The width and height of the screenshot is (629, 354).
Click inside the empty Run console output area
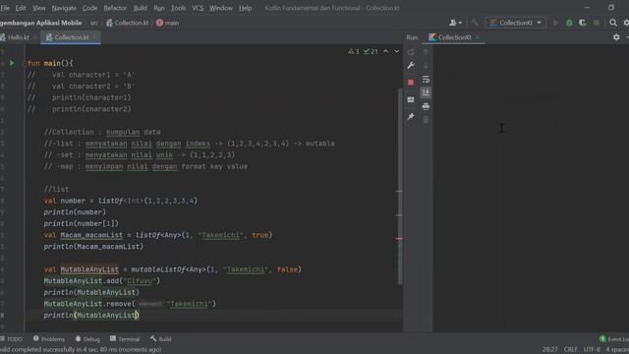(531, 189)
